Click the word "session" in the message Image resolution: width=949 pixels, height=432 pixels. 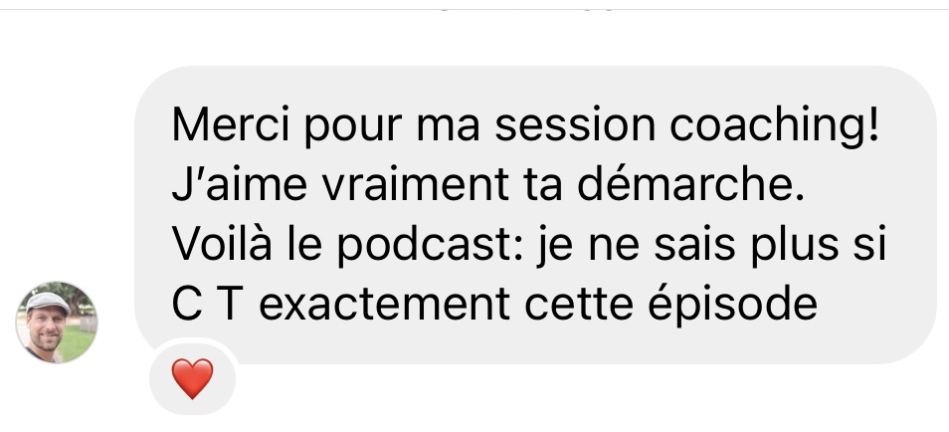pos(575,124)
